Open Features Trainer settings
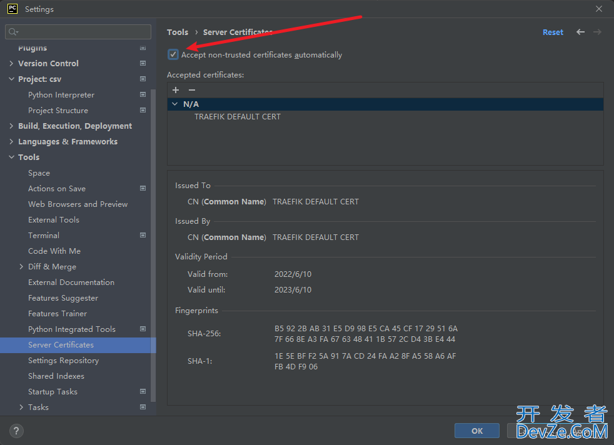The height and width of the screenshot is (445, 614). click(58, 314)
